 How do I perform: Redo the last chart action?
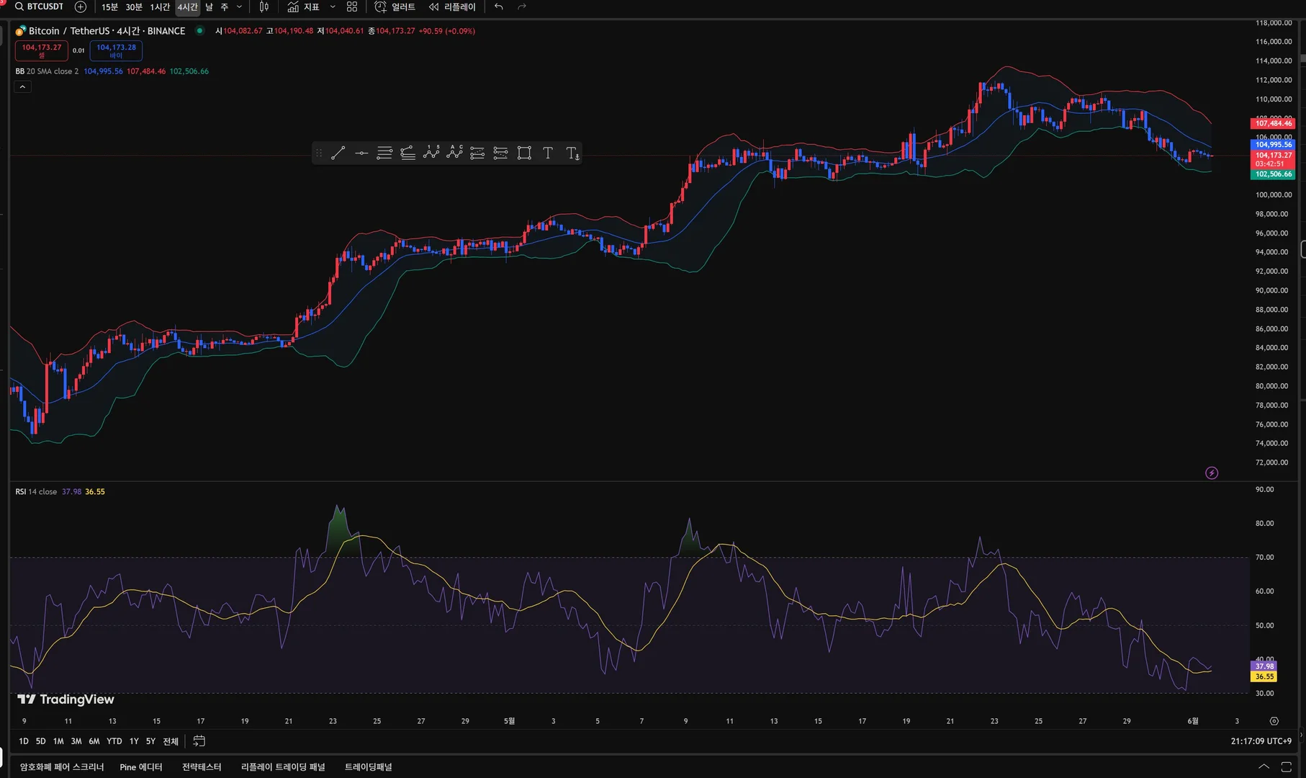click(x=522, y=7)
